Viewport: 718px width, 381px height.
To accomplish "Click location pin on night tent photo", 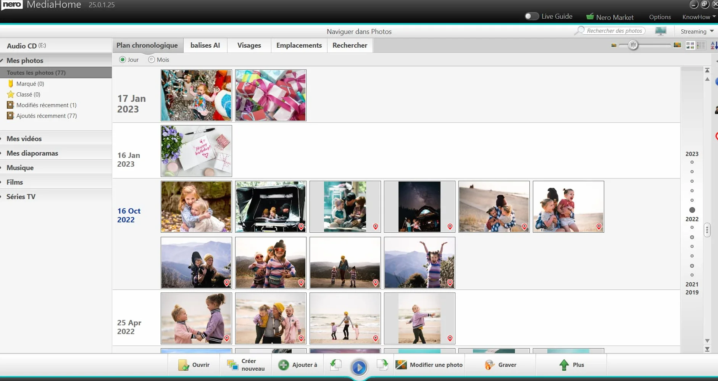I will 450,227.
